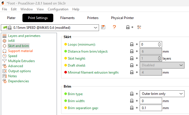Screen dimensions: 189x115
Task: Open the Edit menu
Action: click(x=14, y=9)
